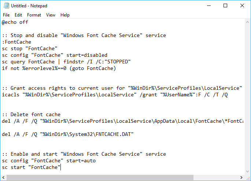Screen dimensions: 251x181
Task: Place cursor in the '@echo off' line
Action: (15, 22)
